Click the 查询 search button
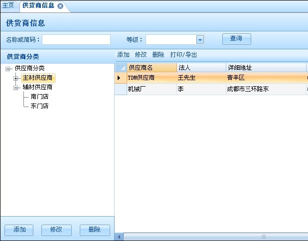This screenshot has width=308, height=241. [236, 39]
